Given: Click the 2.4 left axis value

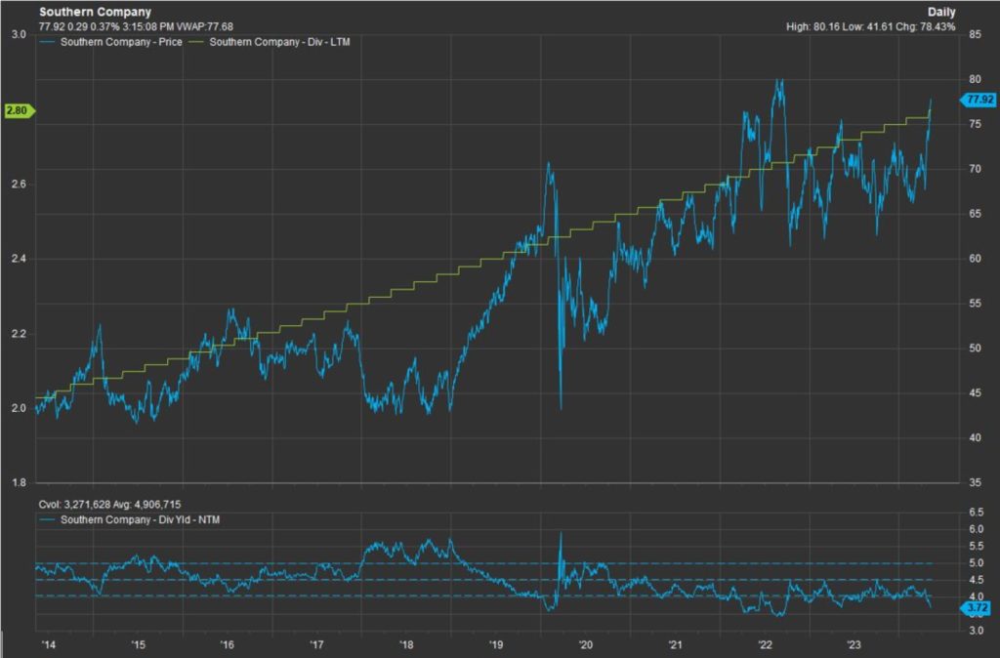Looking at the screenshot, I should click(20, 259).
